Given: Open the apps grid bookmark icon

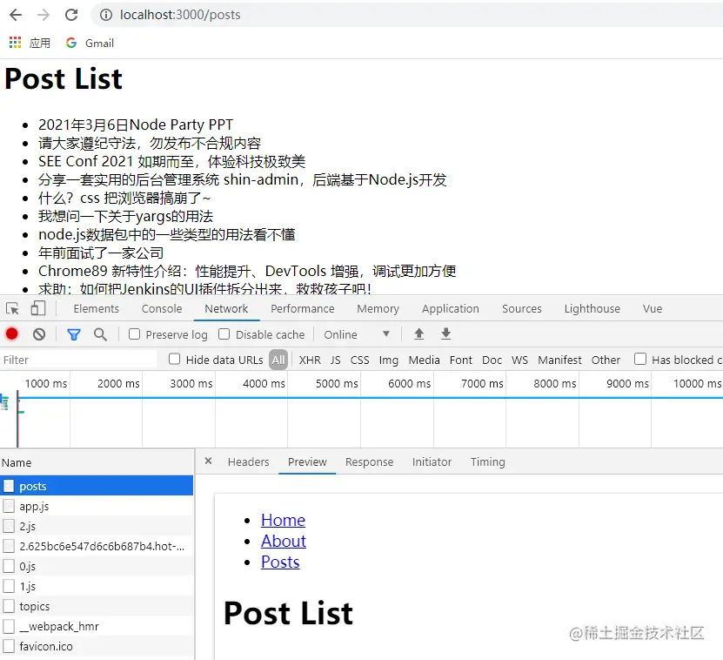Looking at the screenshot, I should coord(15,43).
